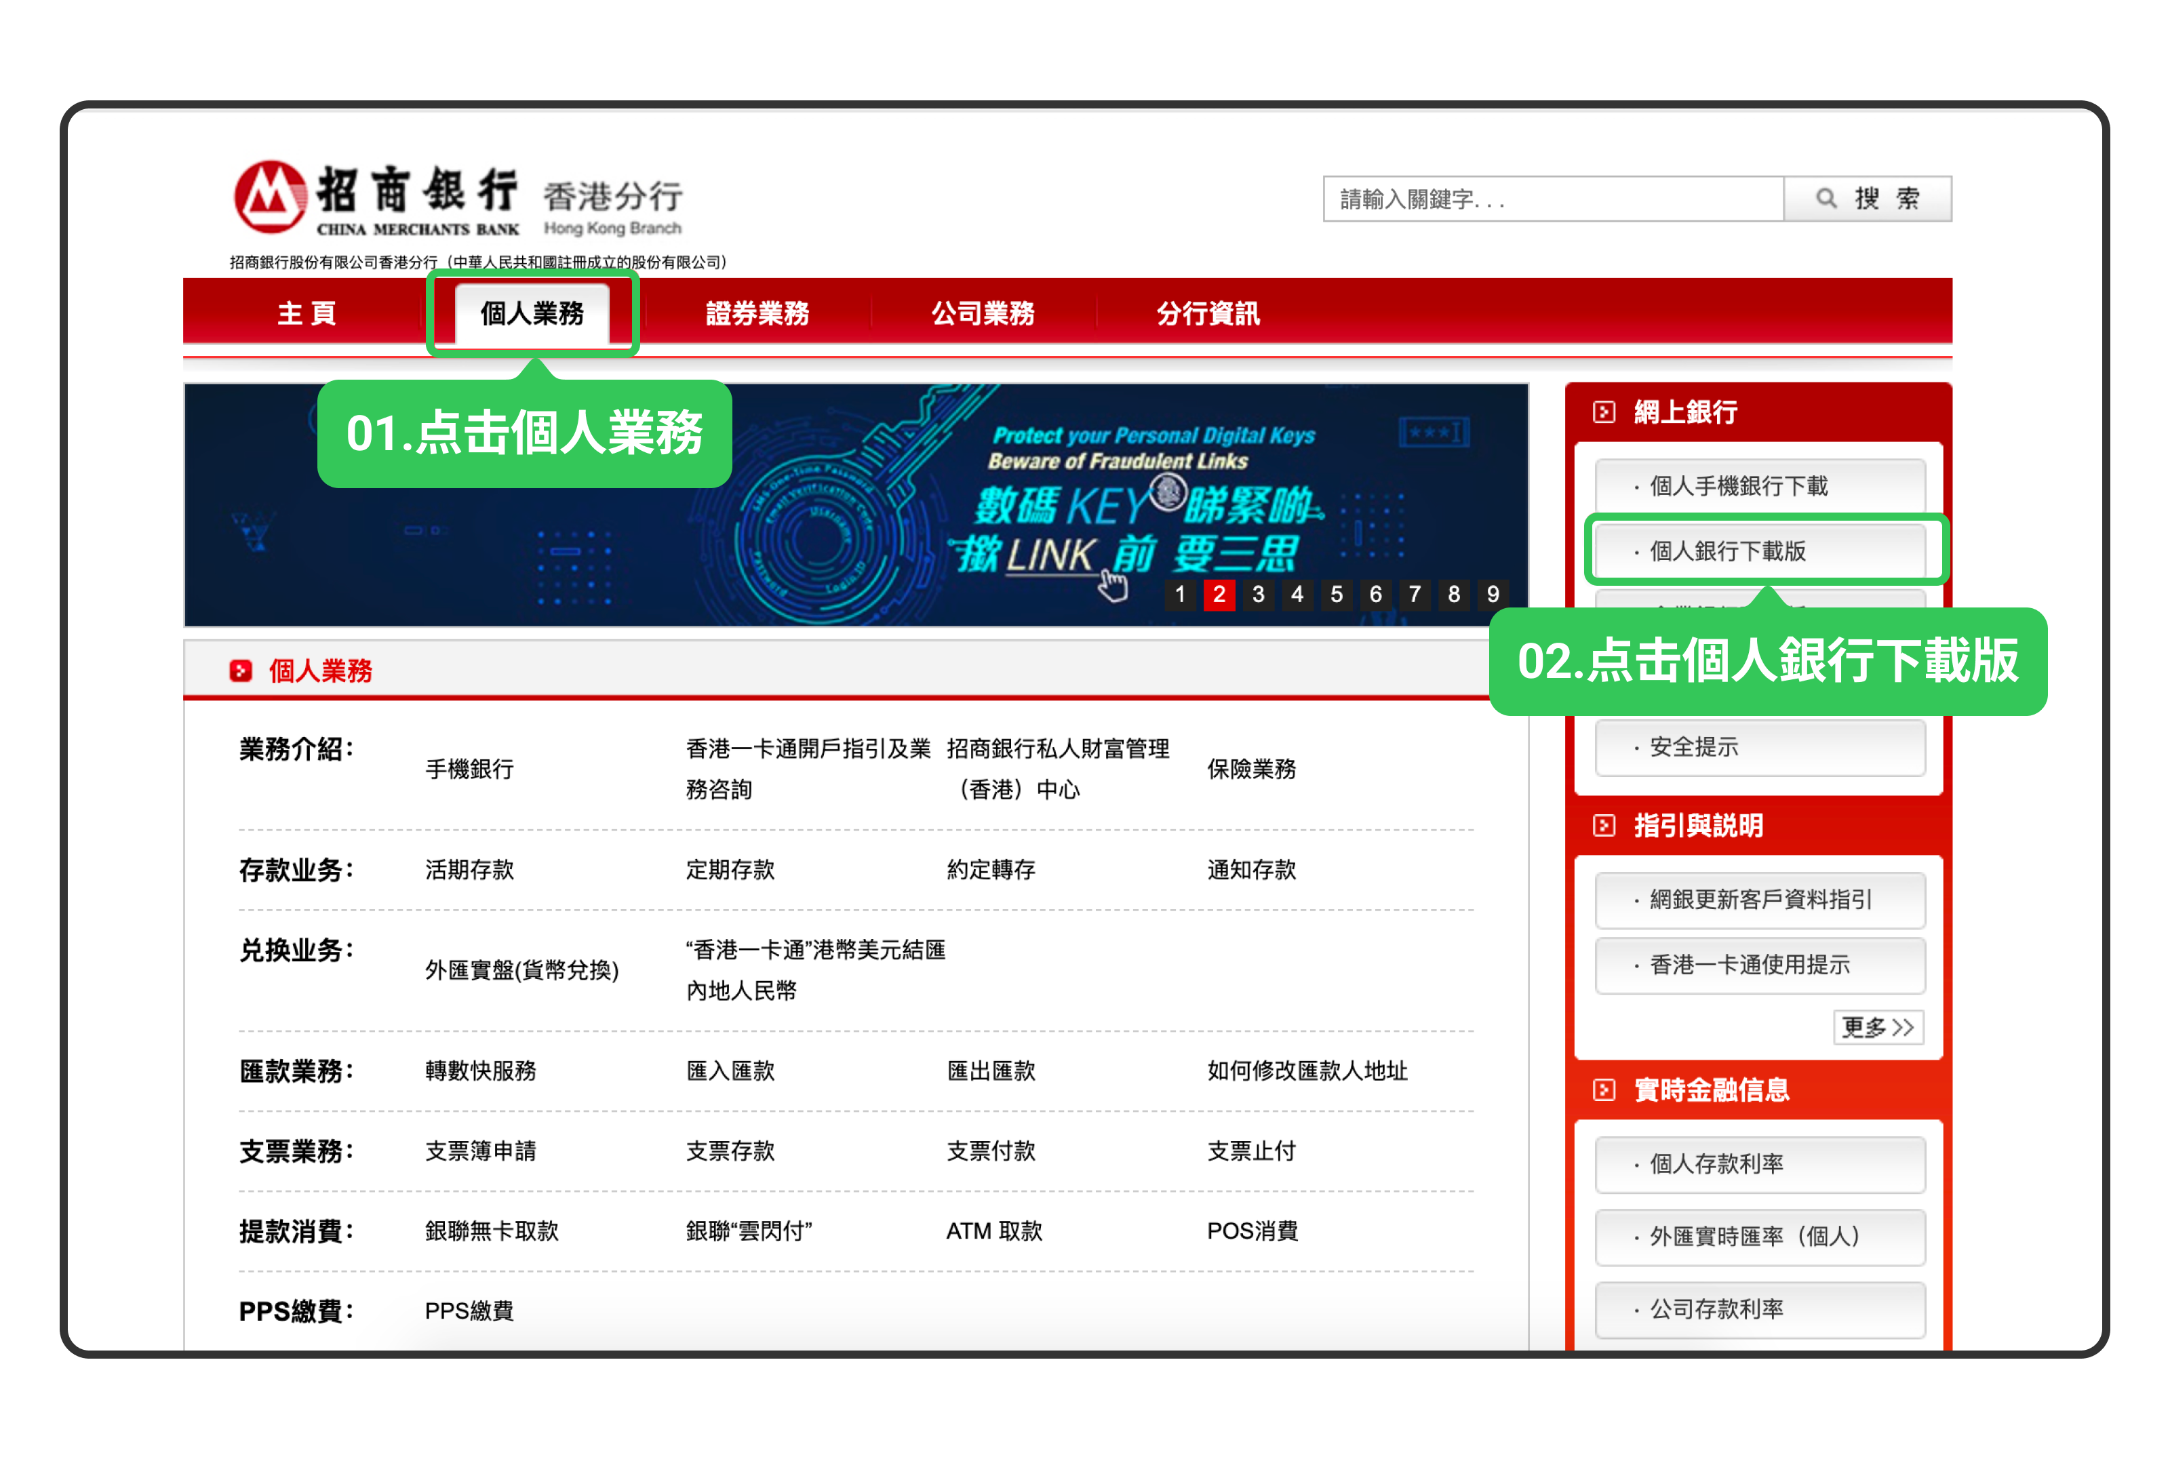Switch to banner slide 3
The height and width of the screenshot is (1459, 2170).
(1258, 595)
